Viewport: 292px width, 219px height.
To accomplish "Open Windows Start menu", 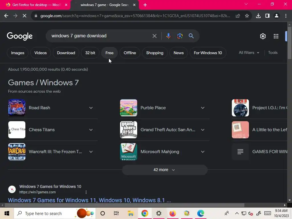I will pyautogui.click(x=7, y=213).
